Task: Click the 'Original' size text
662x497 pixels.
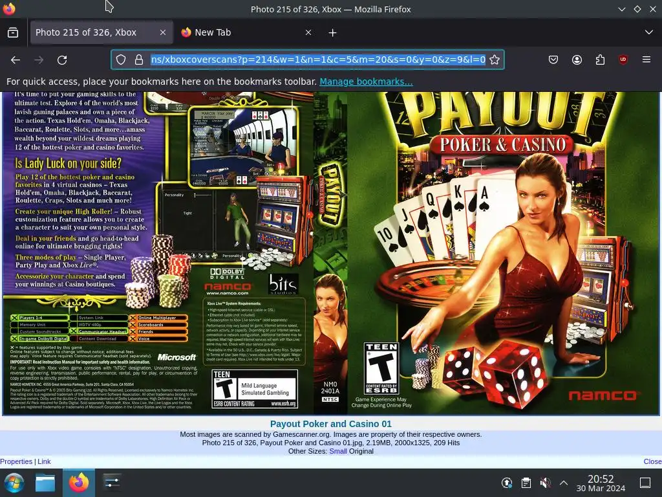Action: (361, 451)
